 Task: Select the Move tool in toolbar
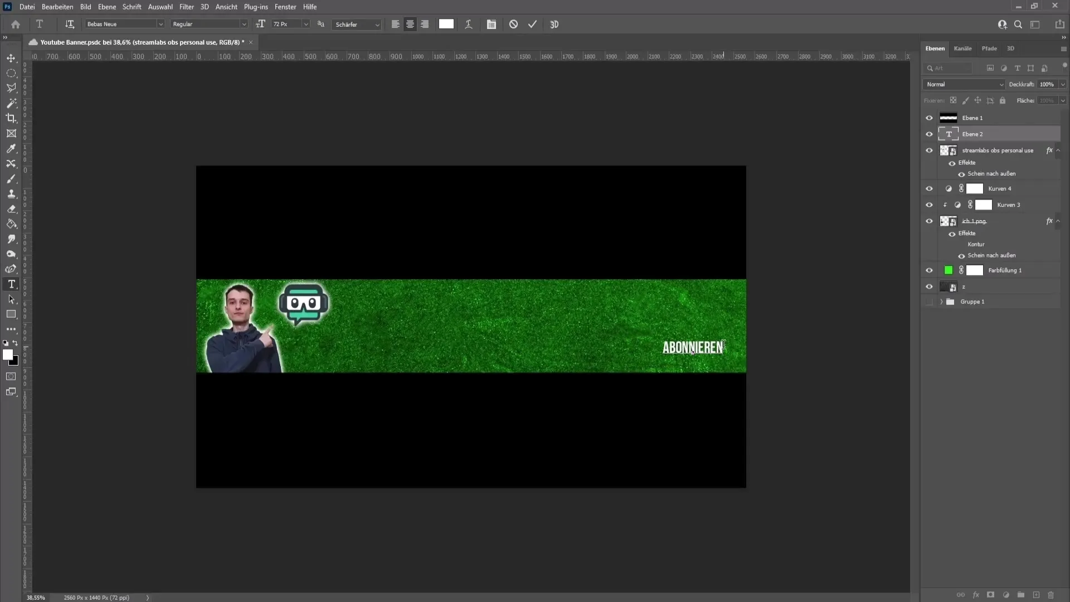click(11, 57)
